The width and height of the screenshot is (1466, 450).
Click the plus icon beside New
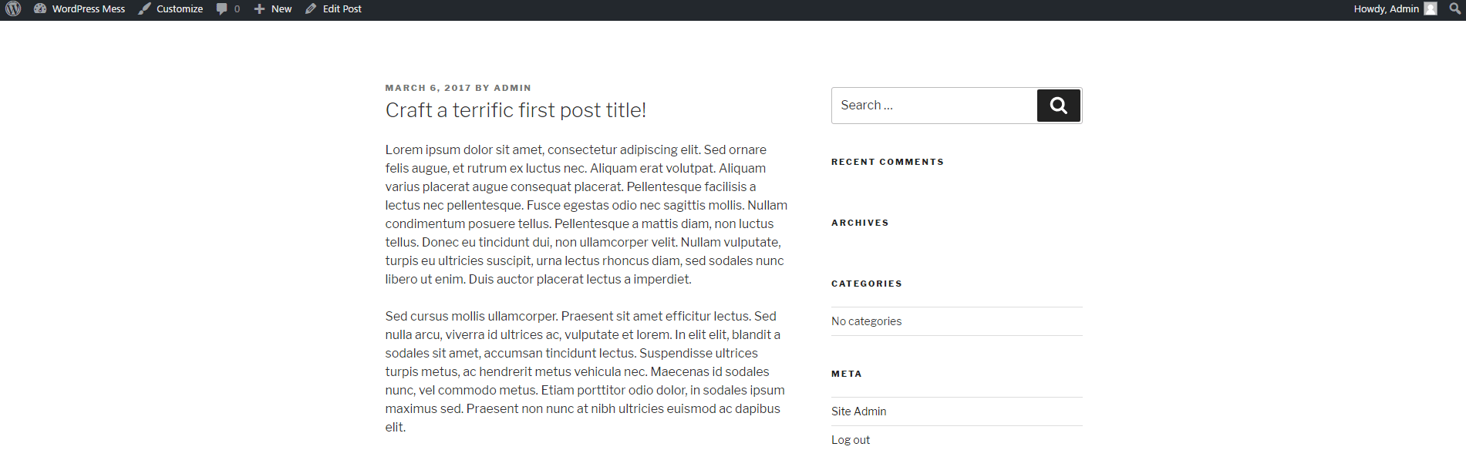click(260, 9)
